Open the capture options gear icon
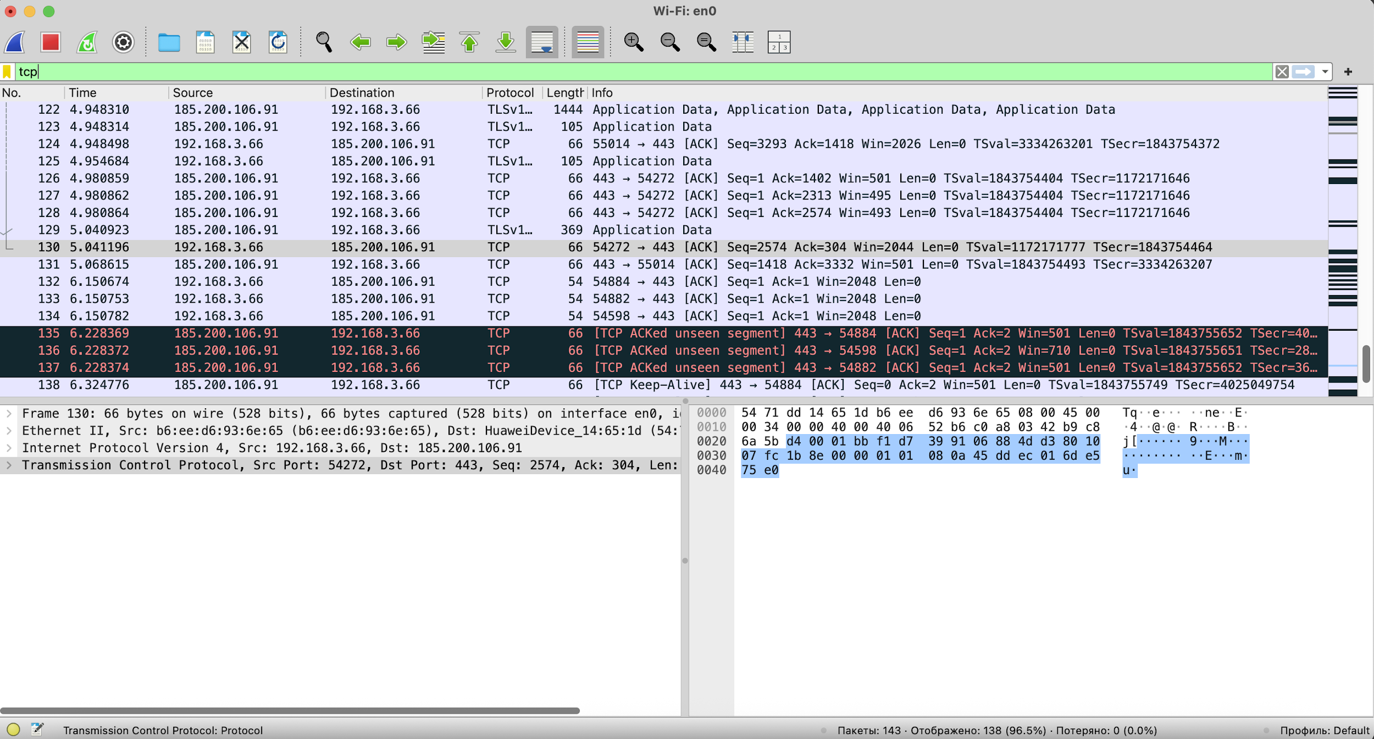Viewport: 1374px width, 739px height. (123, 42)
